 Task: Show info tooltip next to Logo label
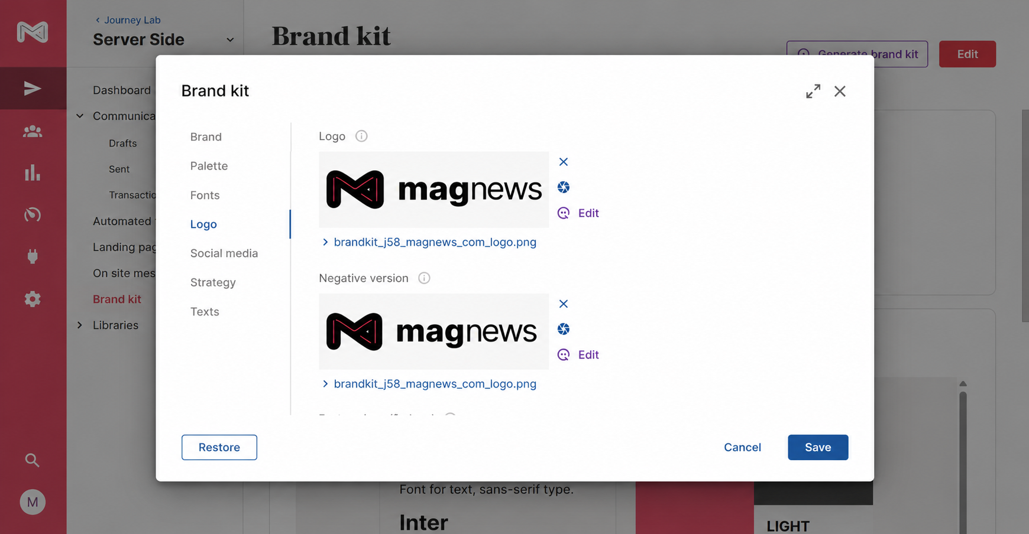361,136
